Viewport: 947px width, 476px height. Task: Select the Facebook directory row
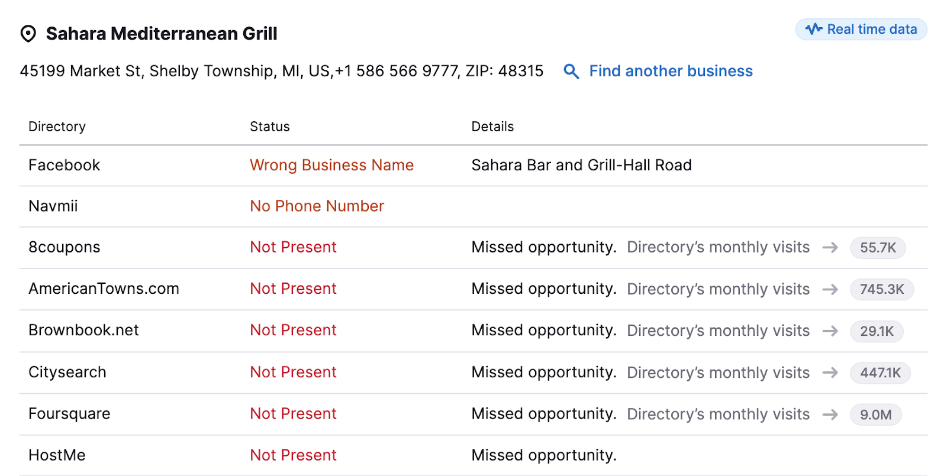click(64, 165)
